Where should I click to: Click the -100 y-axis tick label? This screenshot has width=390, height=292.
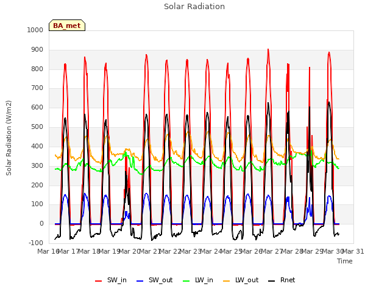coord(36,243)
